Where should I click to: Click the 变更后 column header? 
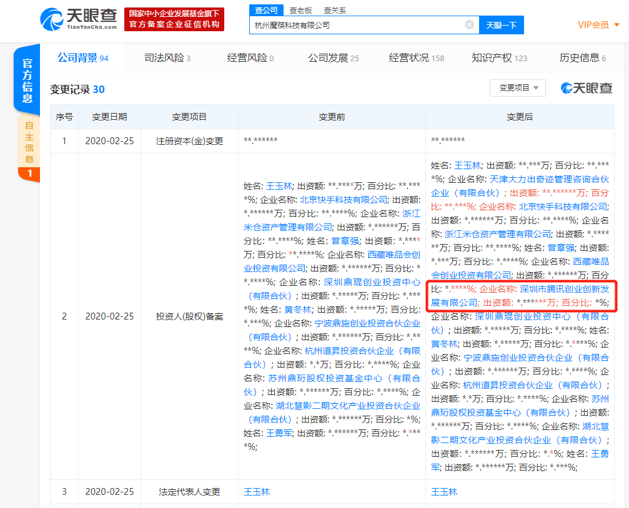coord(520,117)
